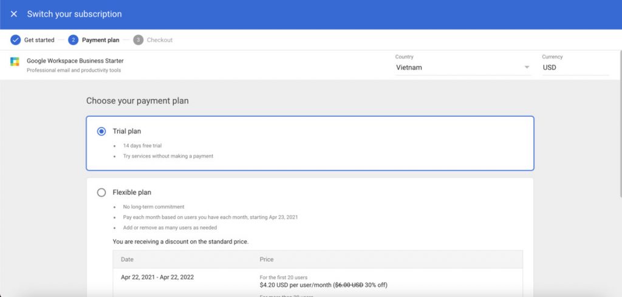The width and height of the screenshot is (622, 297).
Task: Click the Country dropdown arrow
Action: coord(527,67)
